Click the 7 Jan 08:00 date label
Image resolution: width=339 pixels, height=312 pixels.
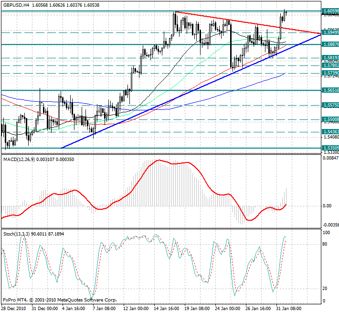[x=104, y=309]
